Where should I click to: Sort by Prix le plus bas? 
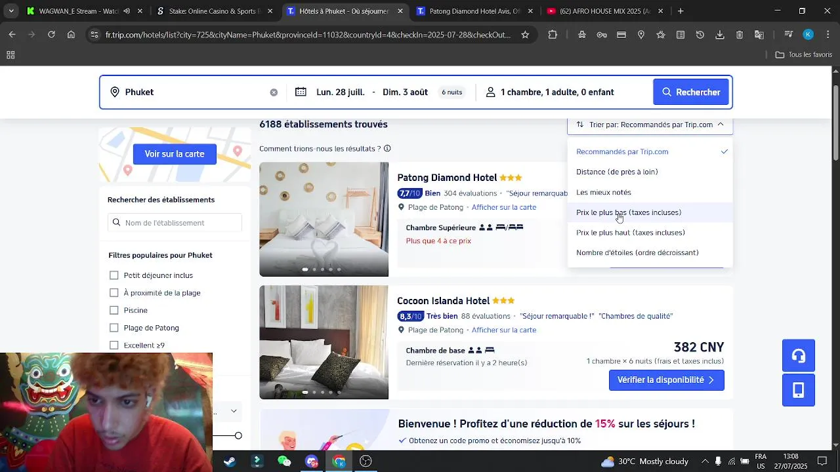[x=650, y=212]
